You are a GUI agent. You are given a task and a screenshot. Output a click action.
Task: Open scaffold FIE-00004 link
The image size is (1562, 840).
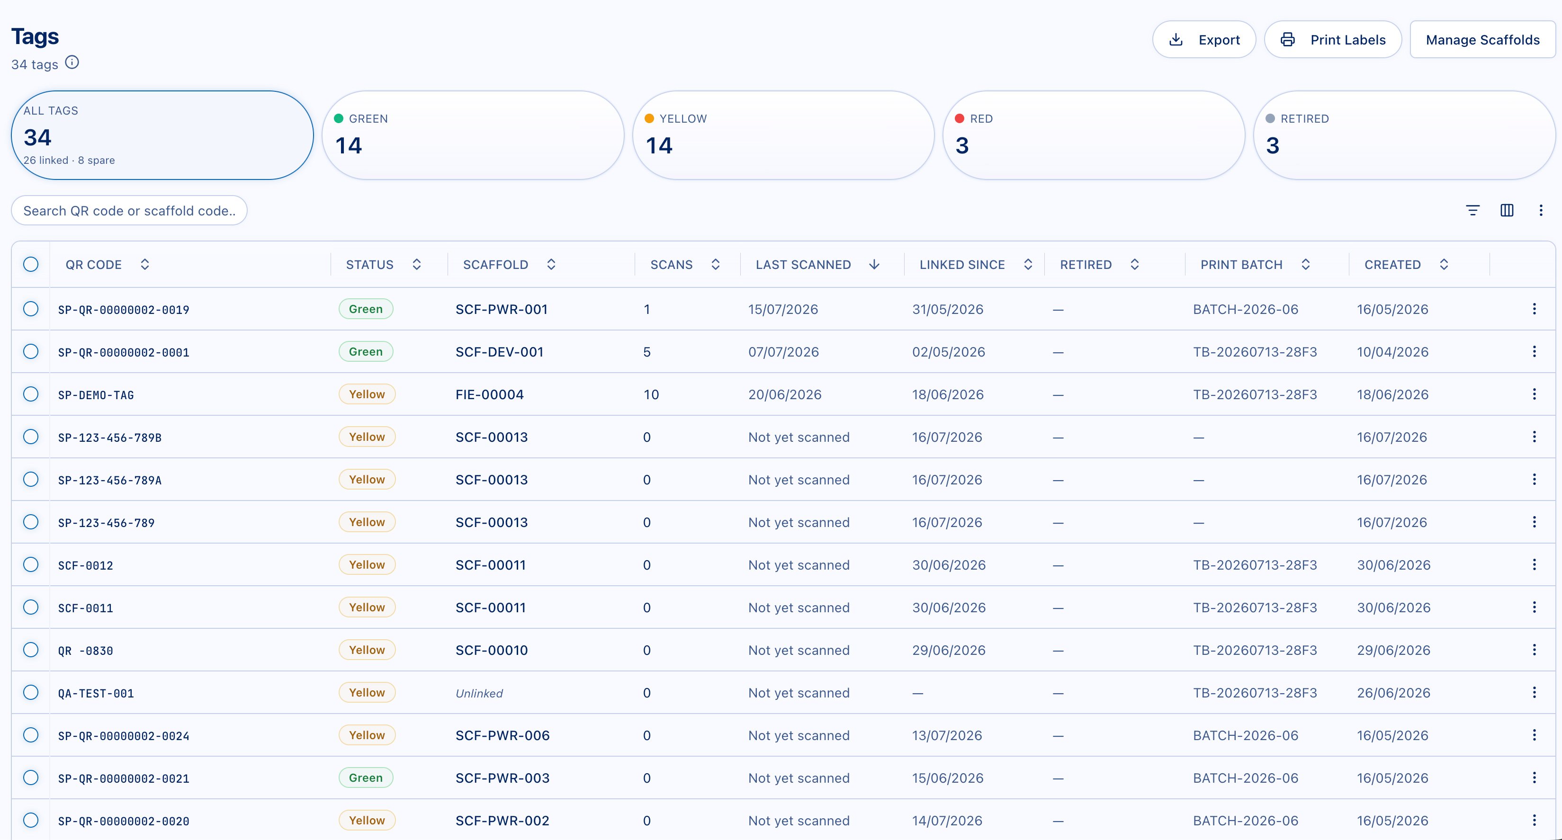click(x=489, y=394)
